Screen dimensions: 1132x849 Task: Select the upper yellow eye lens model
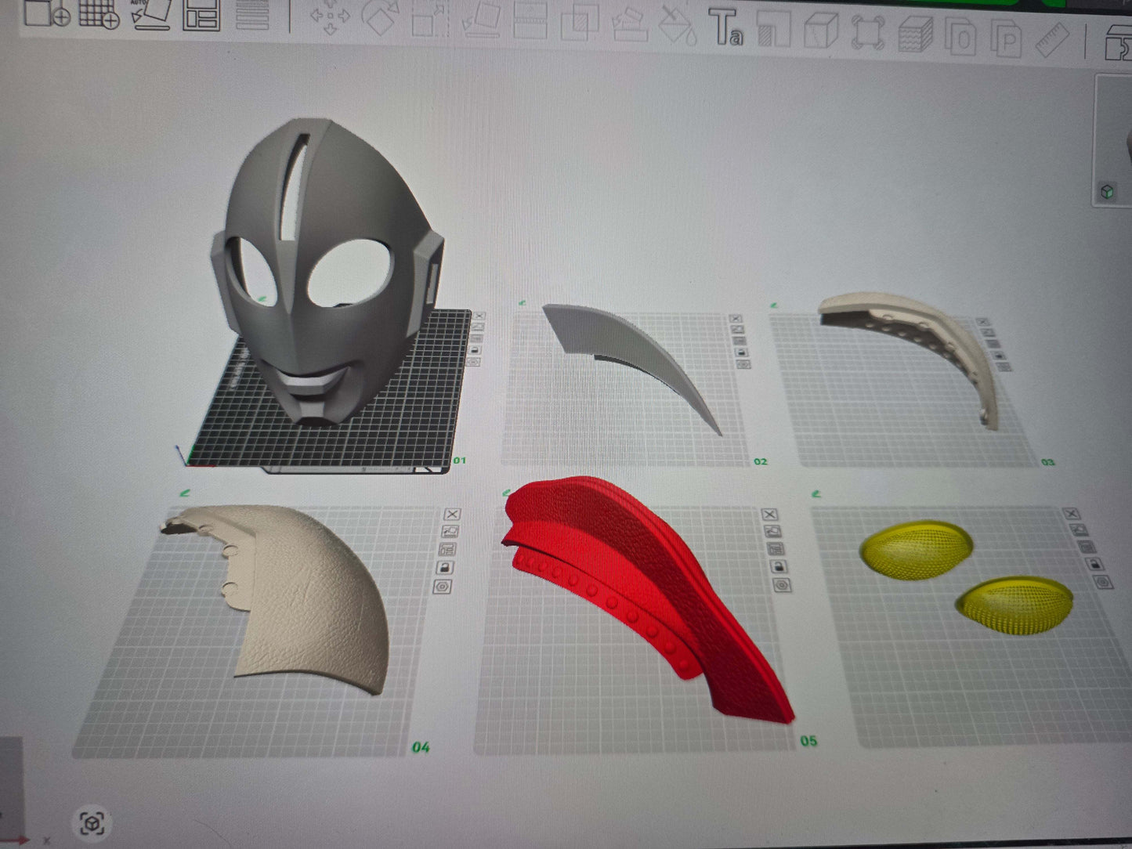(x=917, y=549)
